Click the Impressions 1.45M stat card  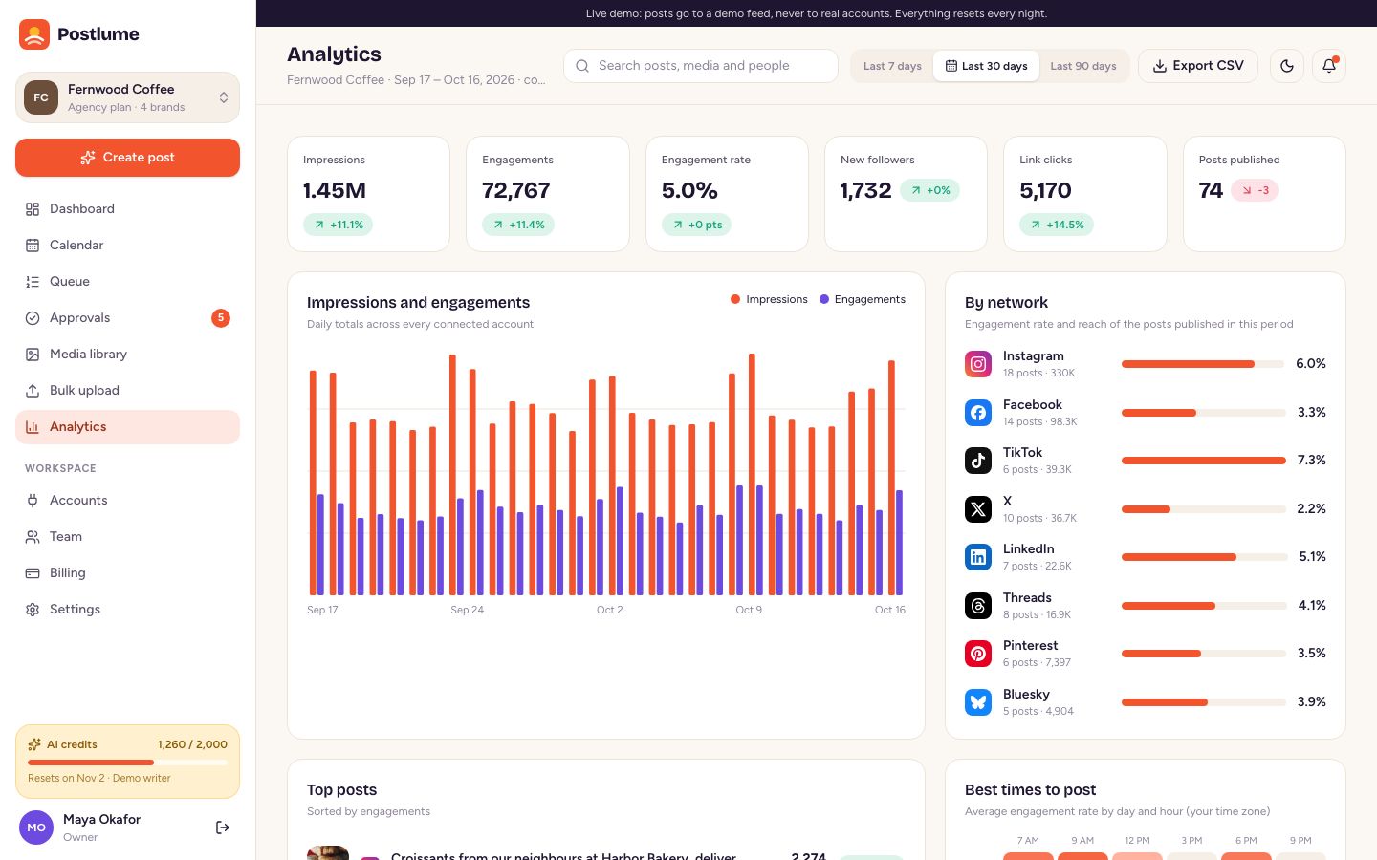pyautogui.click(x=368, y=194)
